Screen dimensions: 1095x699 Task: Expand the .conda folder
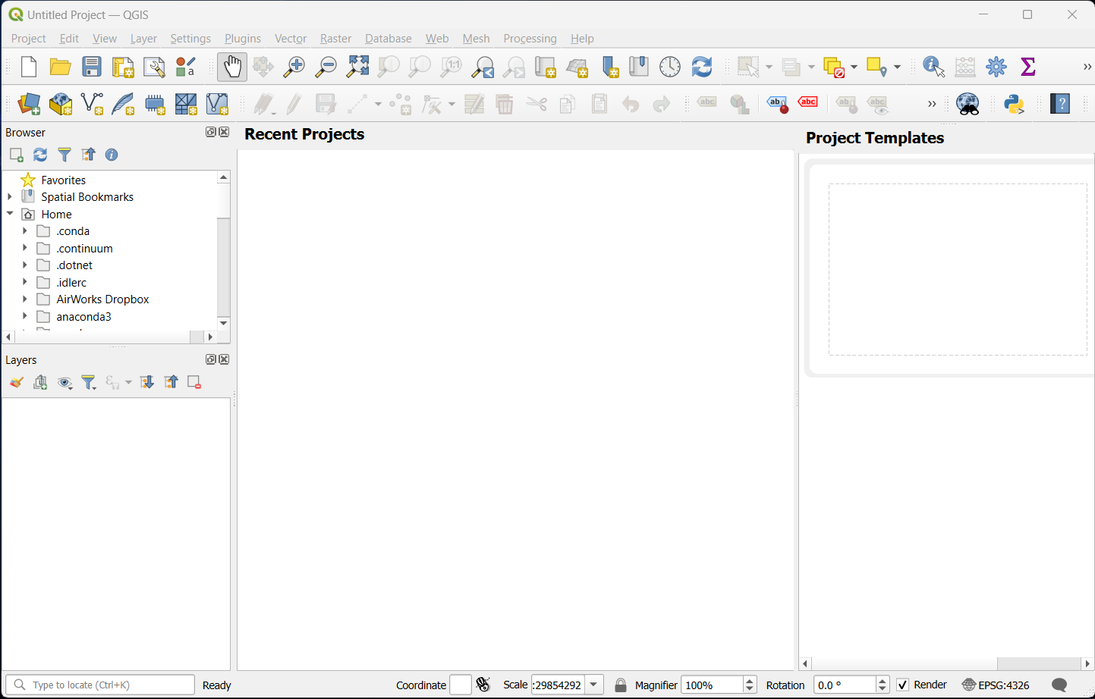click(x=25, y=230)
